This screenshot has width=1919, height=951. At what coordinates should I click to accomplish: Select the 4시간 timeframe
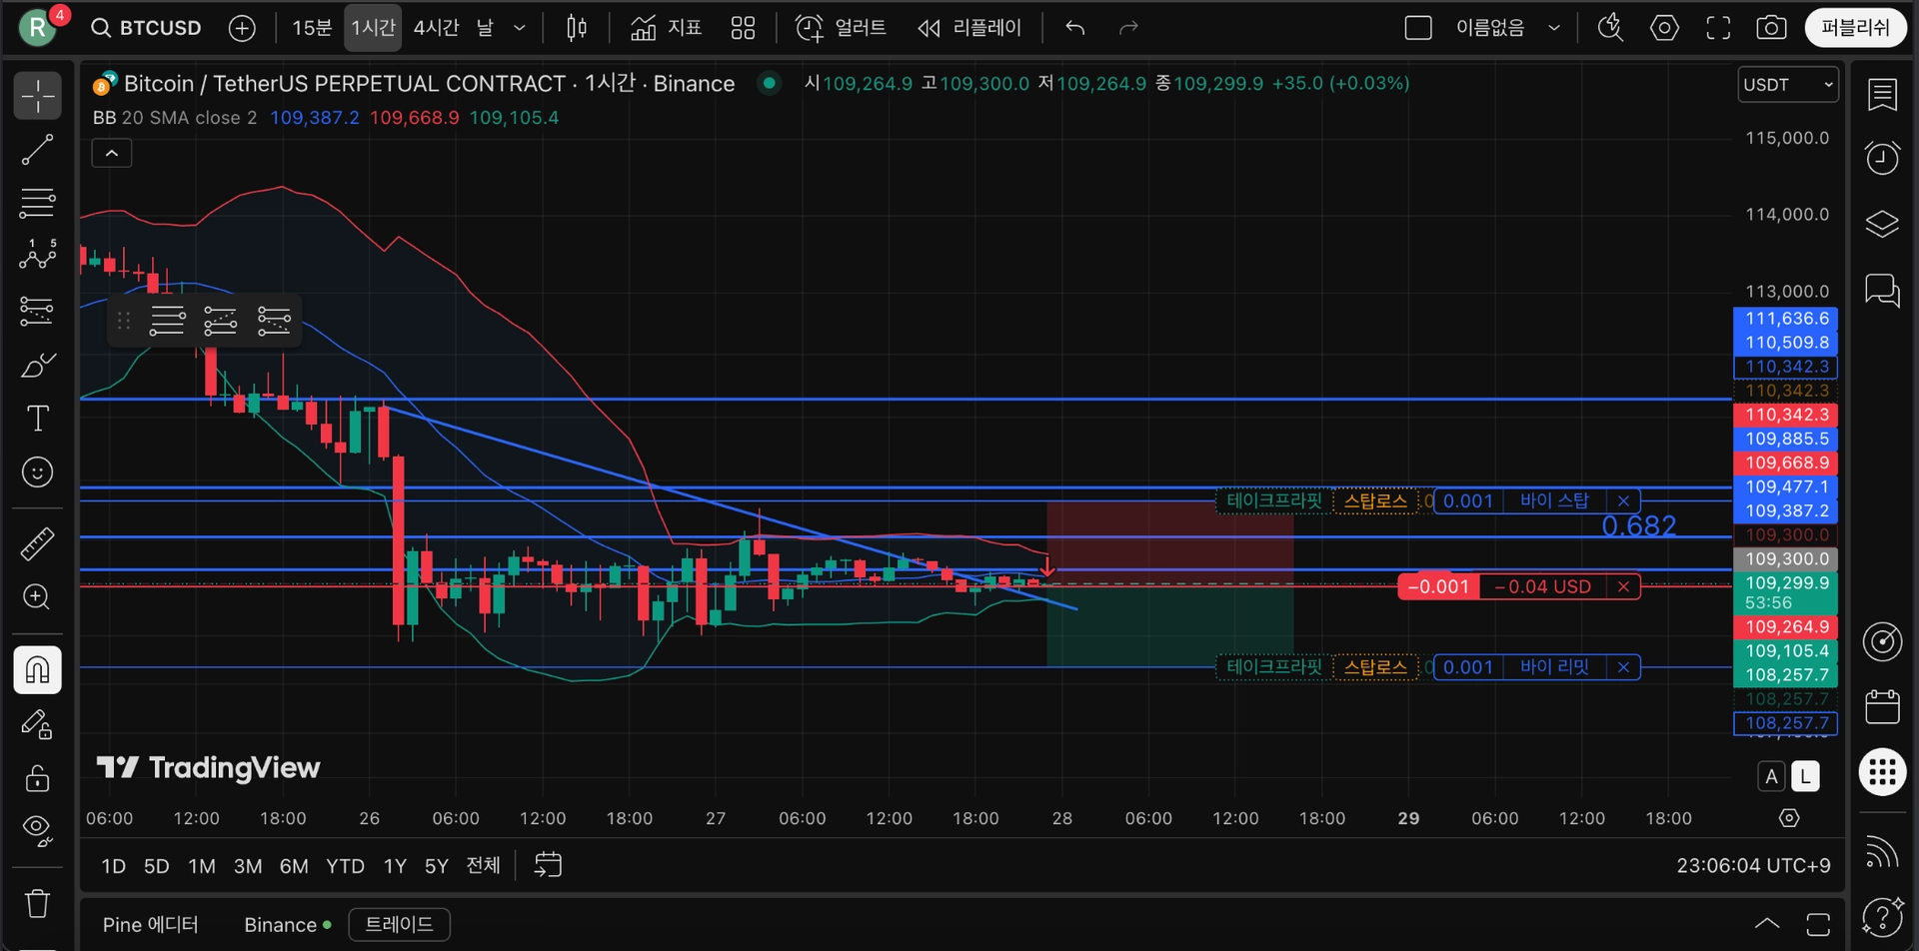tap(437, 28)
